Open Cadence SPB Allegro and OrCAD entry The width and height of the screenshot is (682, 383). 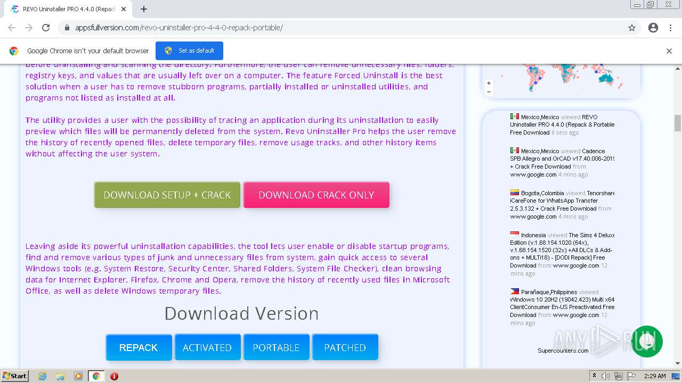[562, 159]
